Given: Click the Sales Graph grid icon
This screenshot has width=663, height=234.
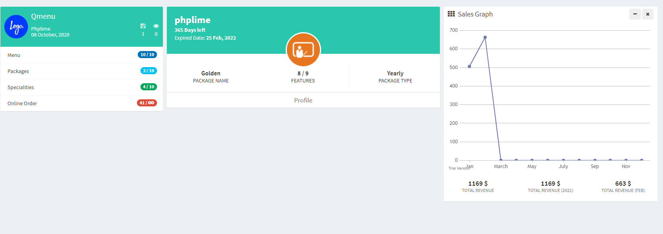Looking at the screenshot, I should (x=451, y=14).
